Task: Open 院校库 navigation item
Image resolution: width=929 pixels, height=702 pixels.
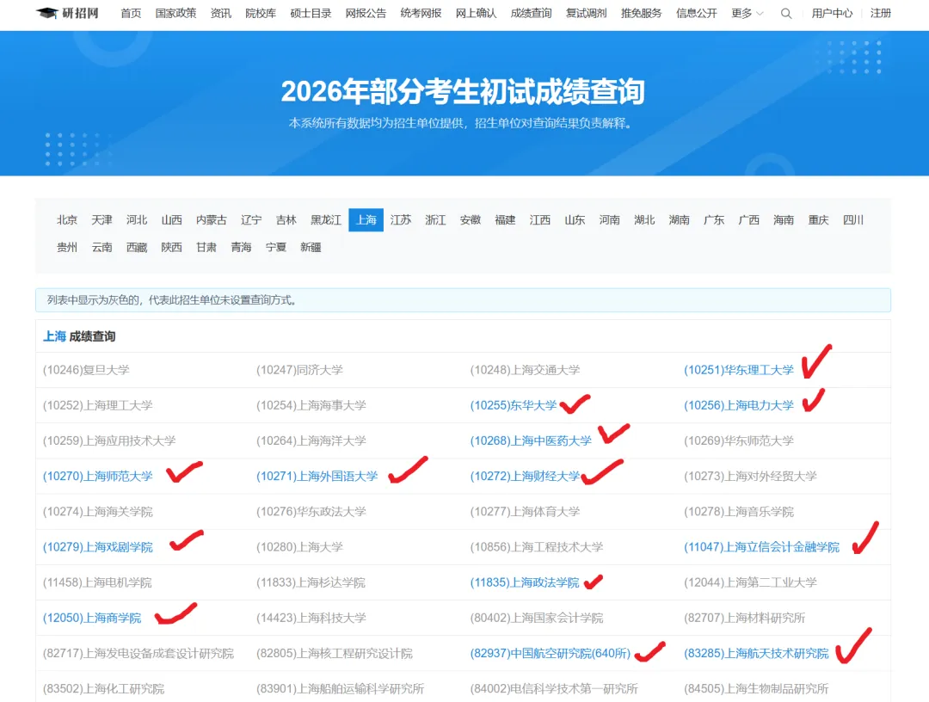Action: pyautogui.click(x=261, y=13)
